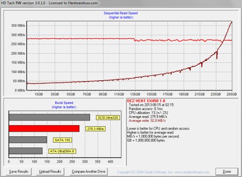Image resolution: width=242 pixels, height=177 pixels.
Task: Click the ATA UltraDMA 6 yellow label
Action: pos(62,151)
